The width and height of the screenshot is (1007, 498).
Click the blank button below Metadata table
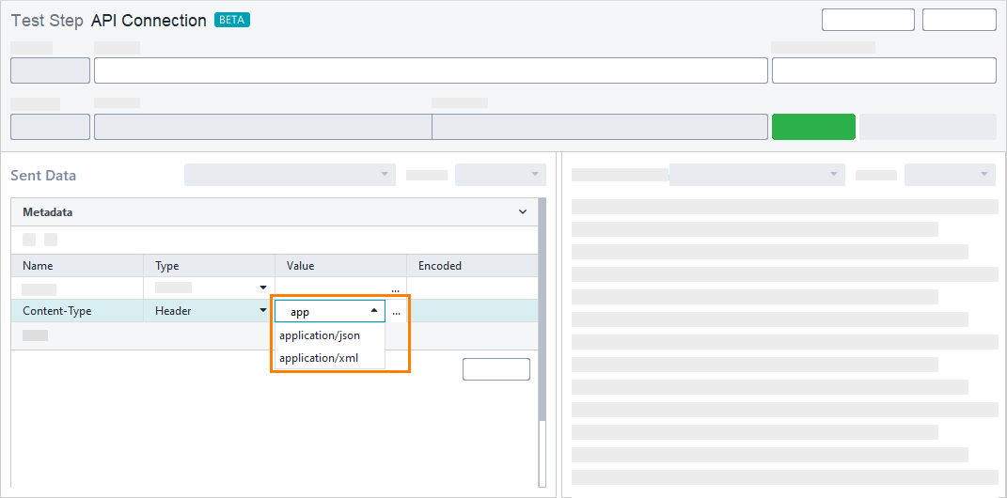[x=496, y=369]
